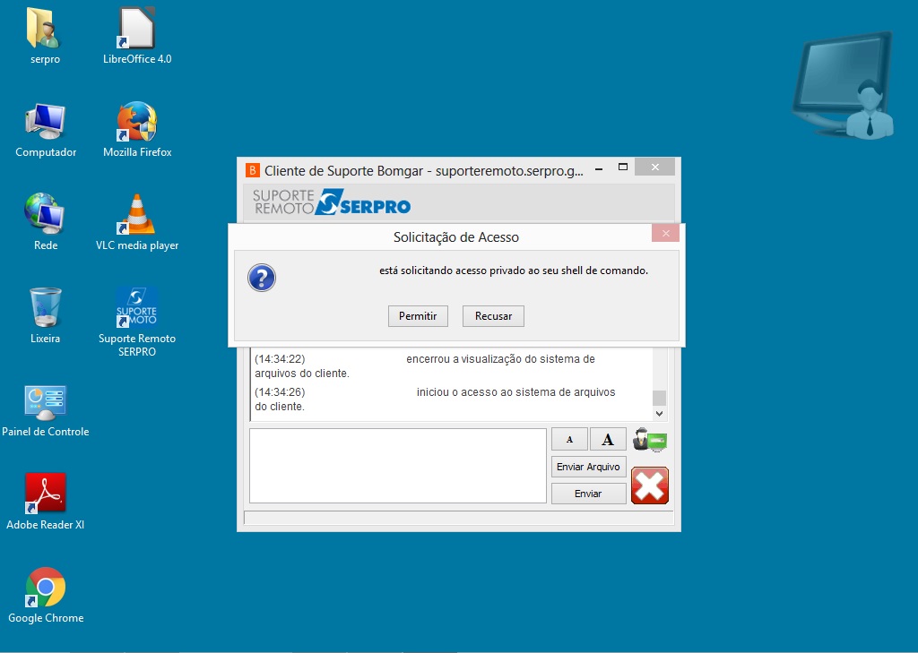Click the chat log scroll down arrow
Viewport: 918px width, 653px height.
659,414
